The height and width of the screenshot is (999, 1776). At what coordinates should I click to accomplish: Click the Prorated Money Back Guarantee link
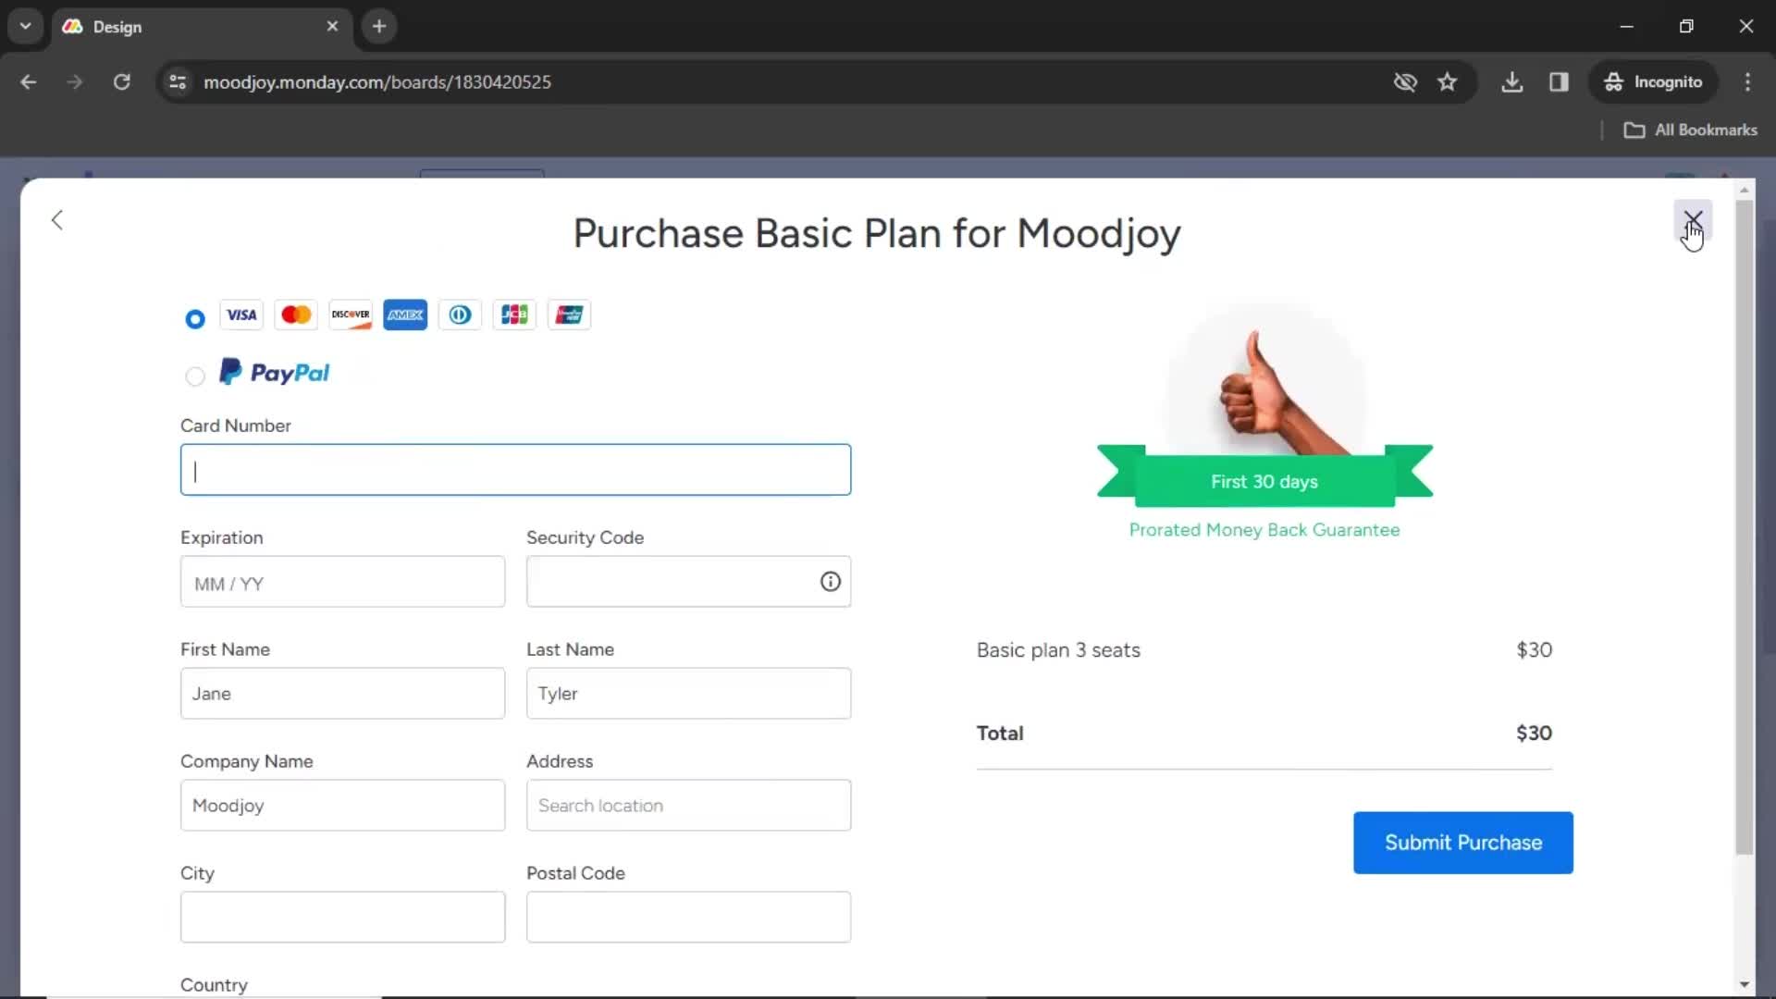coord(1264,529)
